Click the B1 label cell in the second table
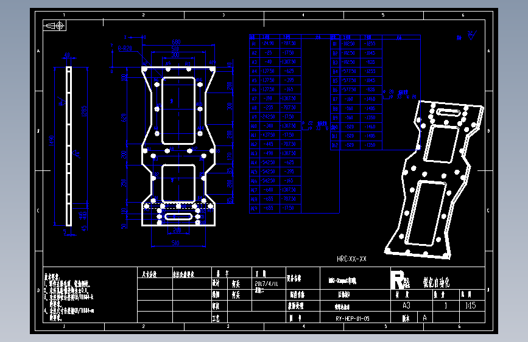The width and height of the screenshot is (528, 342). click(x=335, y=44)
